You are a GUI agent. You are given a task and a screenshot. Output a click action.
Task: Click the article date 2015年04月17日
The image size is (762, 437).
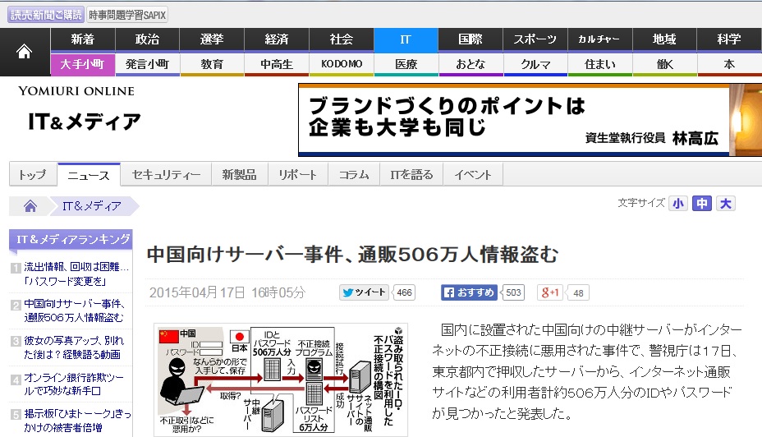point(227,292)
